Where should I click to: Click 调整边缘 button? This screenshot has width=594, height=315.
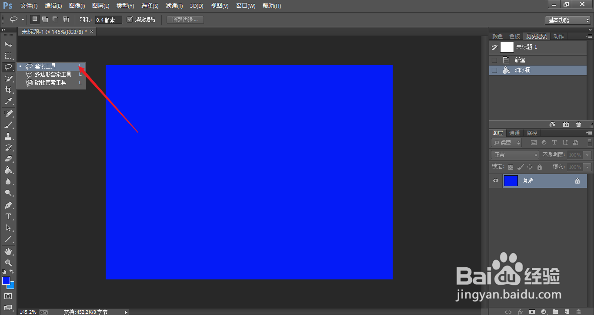point(185,20)
